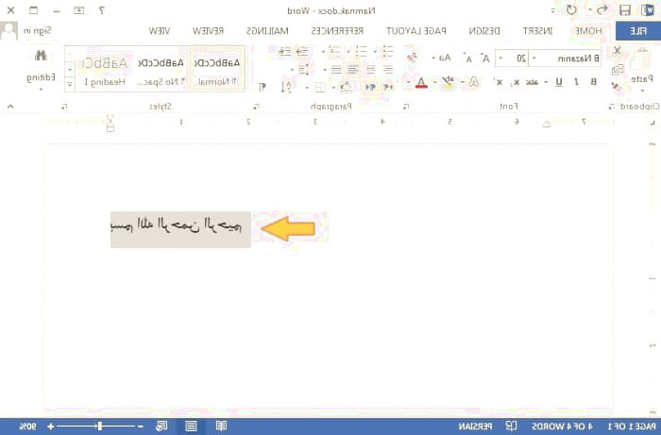Click the Underline button
The height and width of the screenshot is (435, 661).
pyautogui.click(x=558, y=82)
